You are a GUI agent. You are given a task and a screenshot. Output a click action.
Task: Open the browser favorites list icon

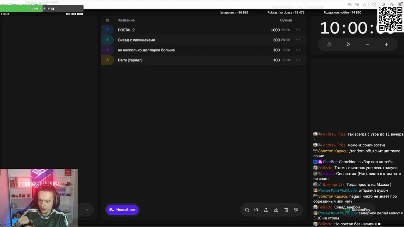click(392, 4)
